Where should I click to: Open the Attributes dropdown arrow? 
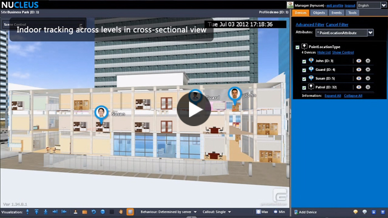pyautogui.click(x=370, y=33)
